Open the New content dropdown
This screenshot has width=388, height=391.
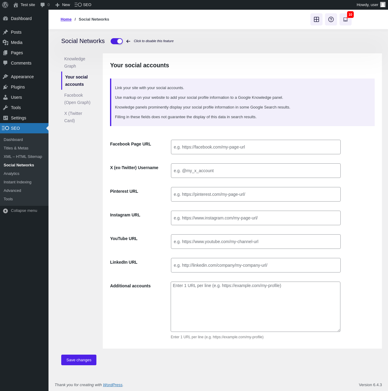63,5
